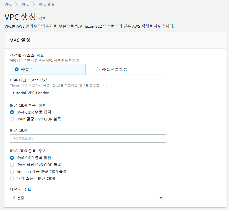Open 정보 link beside 생성할 리소스

[40, 56]
